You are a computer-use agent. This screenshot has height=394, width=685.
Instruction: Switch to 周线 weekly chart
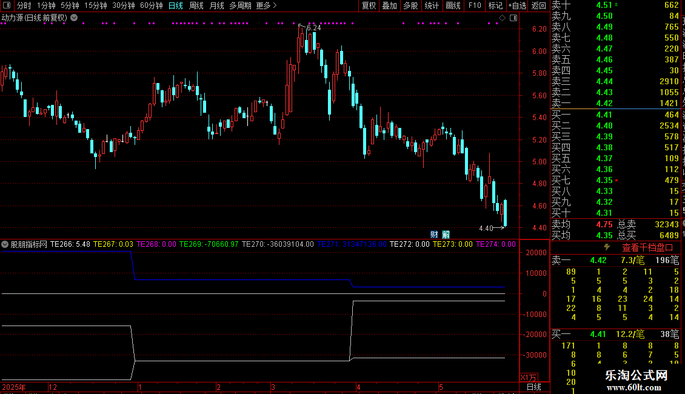pyautogui.click(x=196, y=5)
